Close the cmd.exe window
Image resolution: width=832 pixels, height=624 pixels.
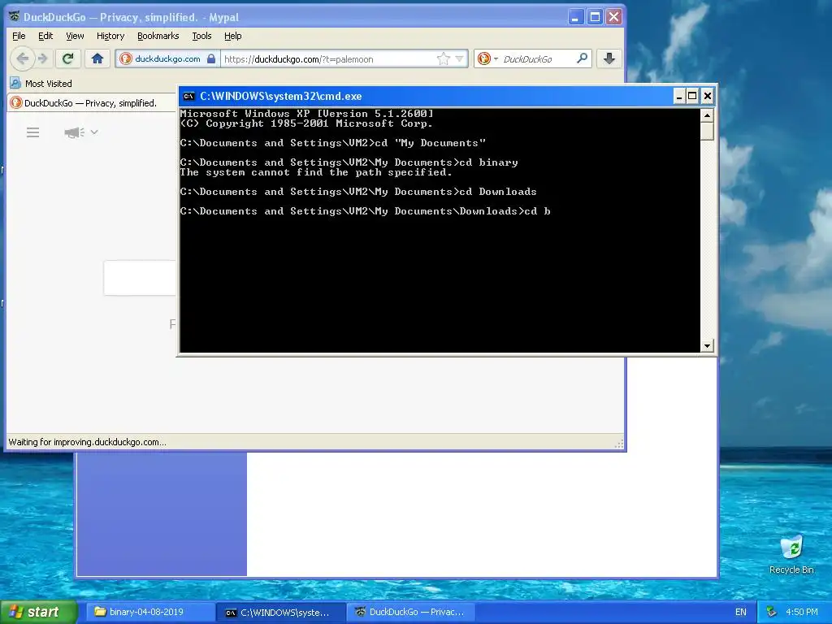tap(708, 96)
